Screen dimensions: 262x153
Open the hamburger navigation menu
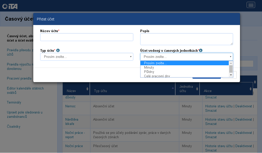pyautogui.click(x=251, y=5)
